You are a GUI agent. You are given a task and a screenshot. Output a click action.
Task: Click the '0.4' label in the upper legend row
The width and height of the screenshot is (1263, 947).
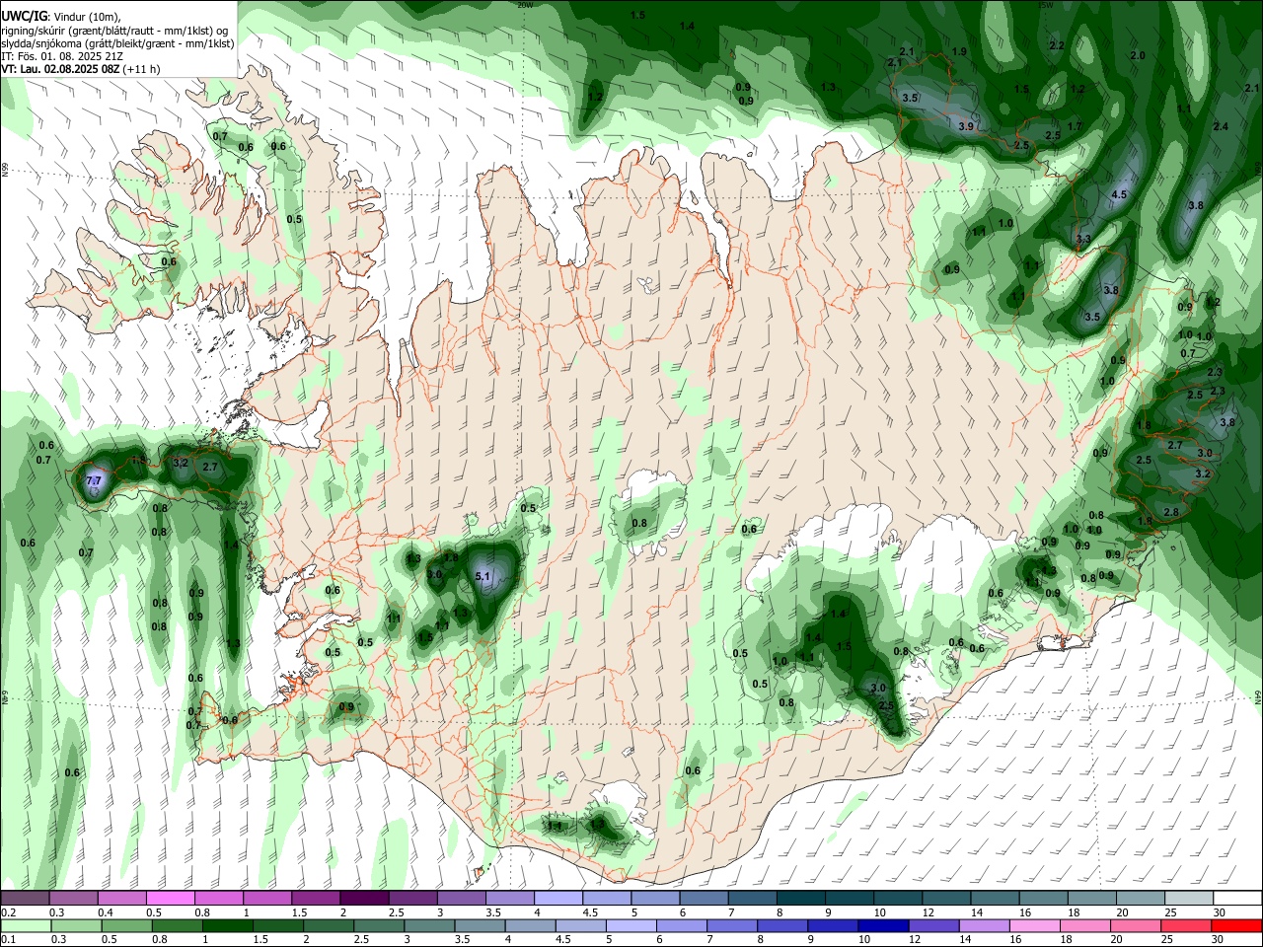pyautogui.click(x=106, y=912)
